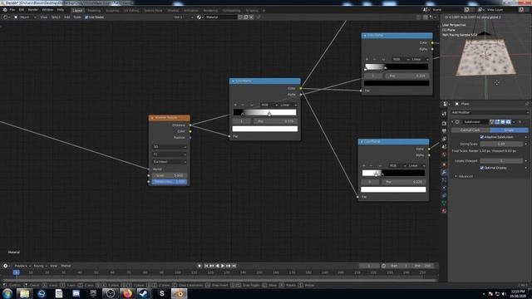Click top-right ColorRamp black color swatch
The image size is (532, 299).
[397, 83]
